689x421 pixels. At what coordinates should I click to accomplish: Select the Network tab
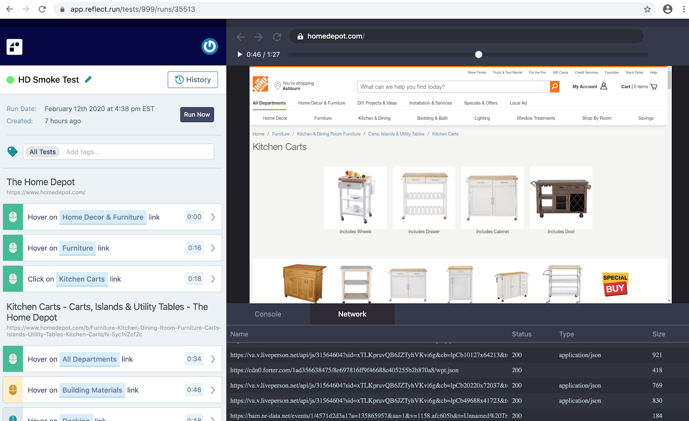352,314
